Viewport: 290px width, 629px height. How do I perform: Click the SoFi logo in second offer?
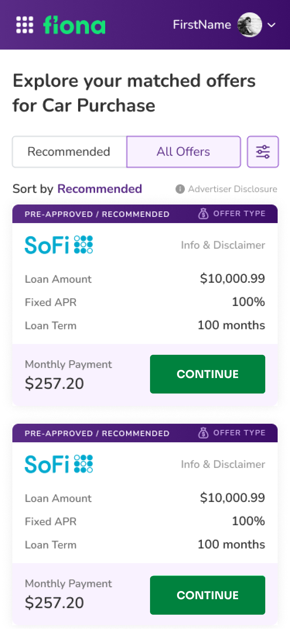click(59, 464)
